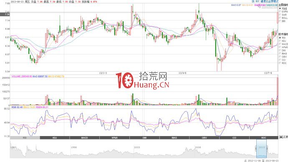The width and height of the screenshot is (288, 162).
Task: Jump to 1993 on the history overview
Action: (x=13, y=147)
